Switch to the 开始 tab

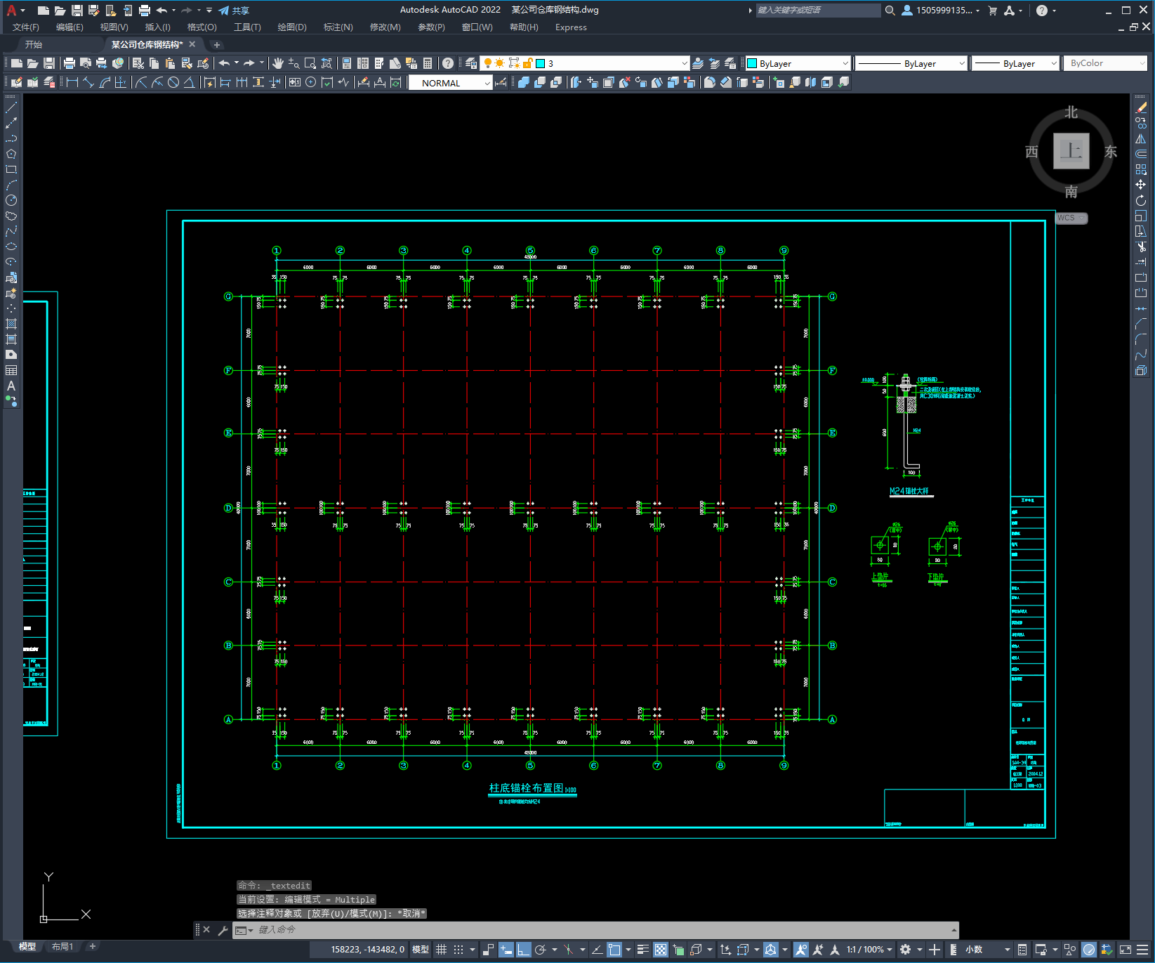[x=34, y=44]
